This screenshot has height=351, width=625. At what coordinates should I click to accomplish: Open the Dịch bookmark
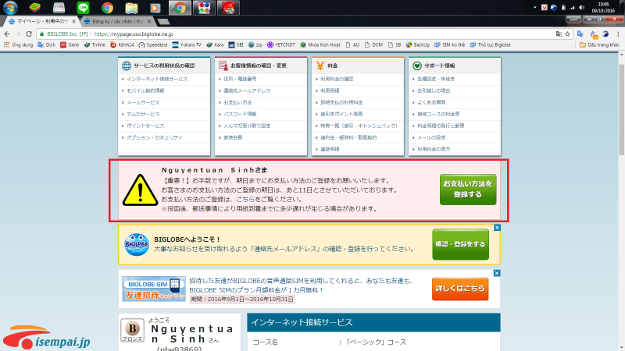(x=47, y=45)
